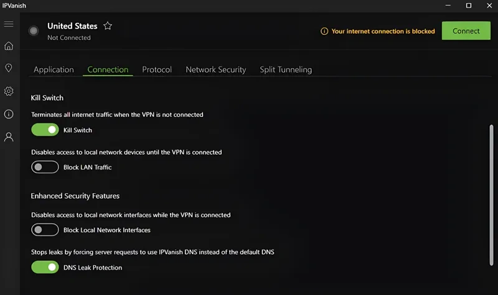Open the Info circle icon
Viewport: 498px width, 295px height.
click(x=9, y=114)
